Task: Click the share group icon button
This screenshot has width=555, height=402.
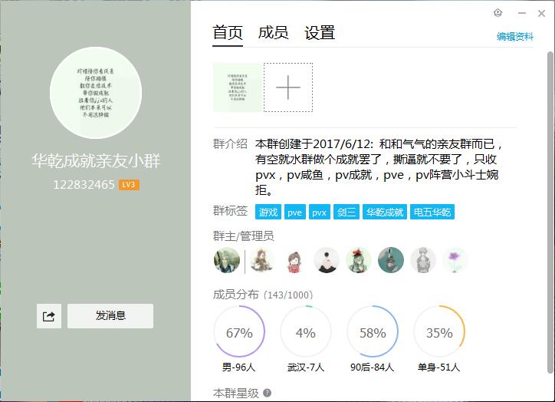Action: point(49,316)
